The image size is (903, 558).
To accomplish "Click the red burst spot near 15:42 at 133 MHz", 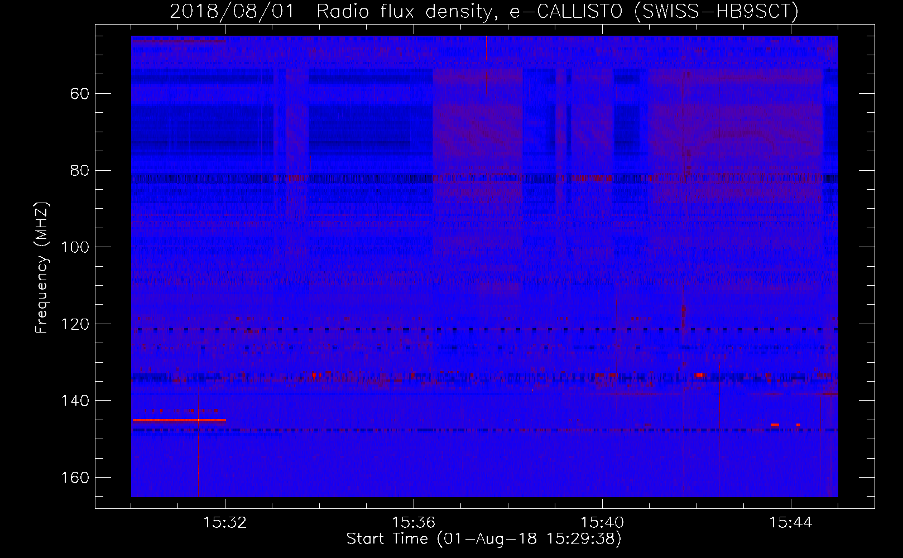I will (700, 376).
